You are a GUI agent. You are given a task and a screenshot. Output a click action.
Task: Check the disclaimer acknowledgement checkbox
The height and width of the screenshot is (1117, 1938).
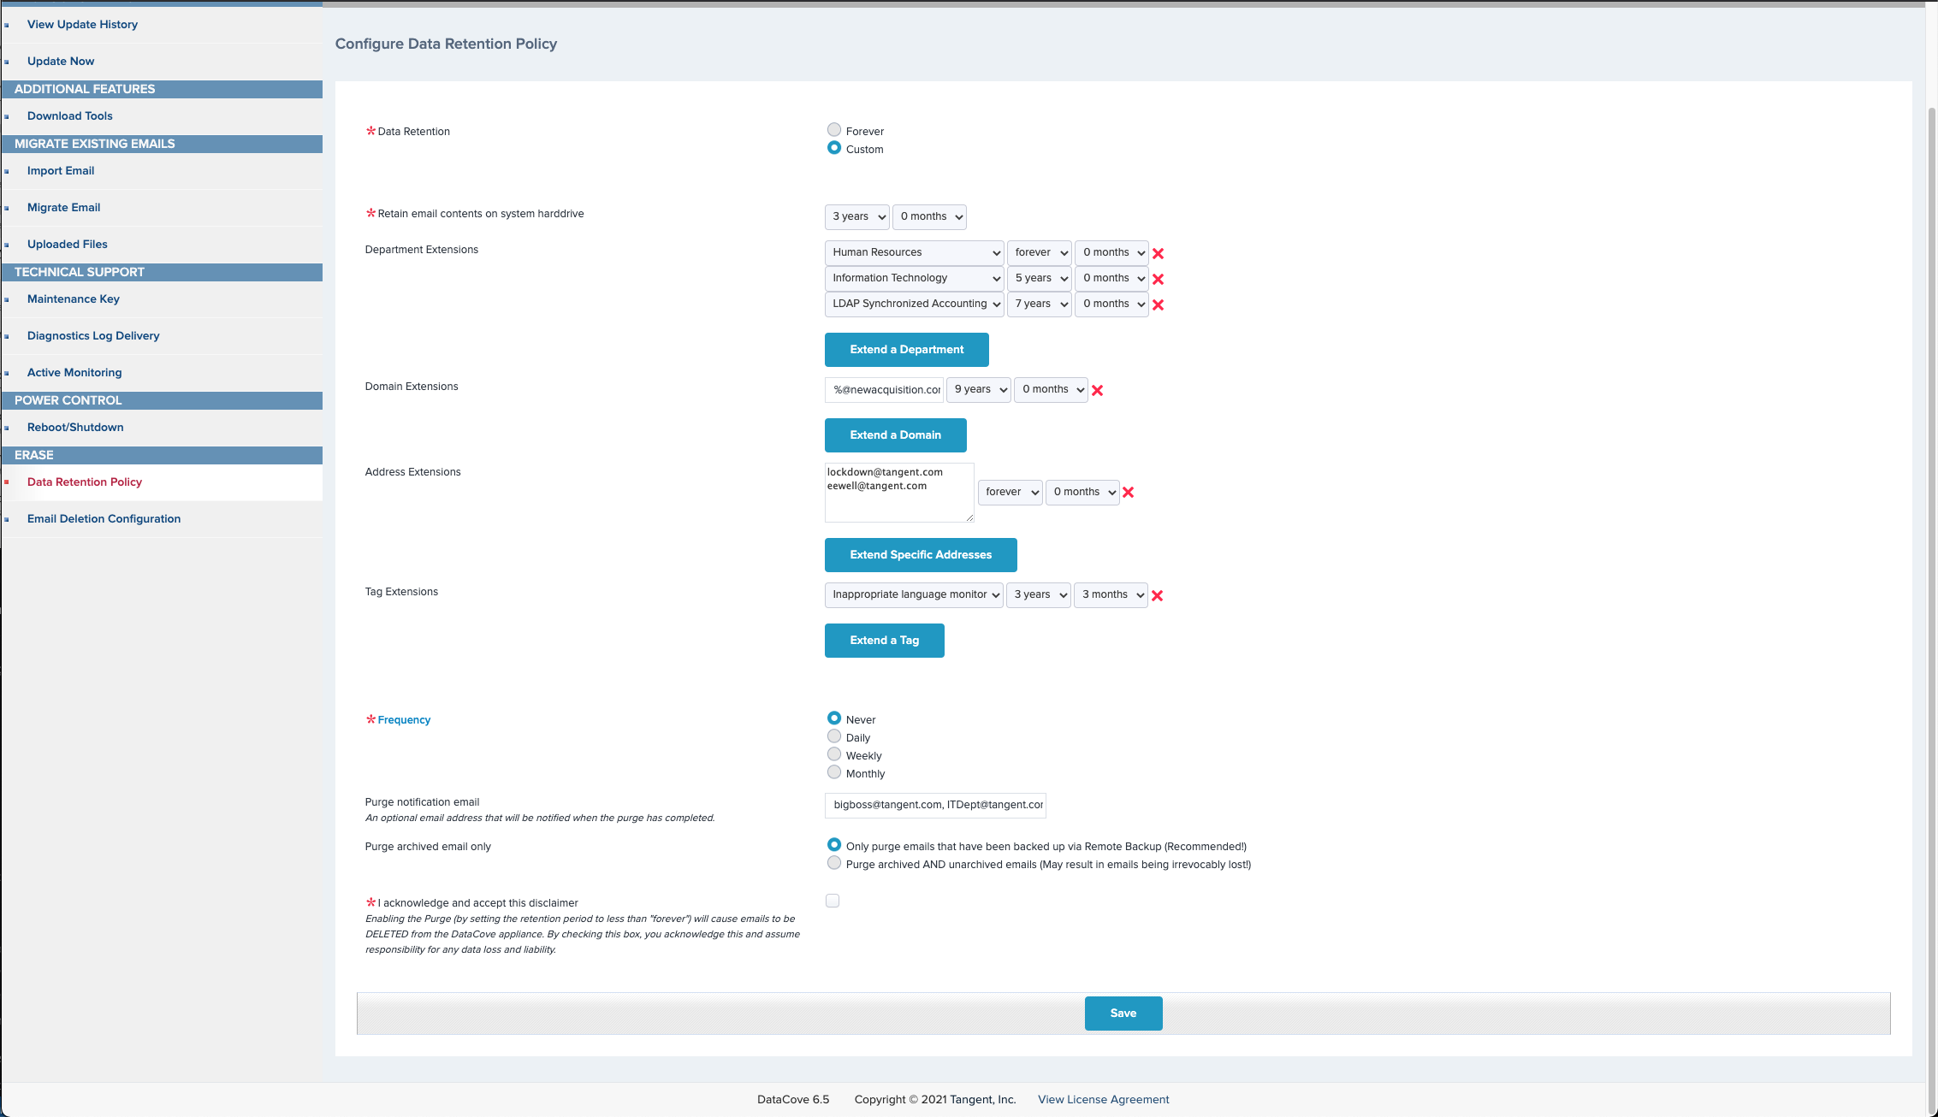pos(833,901)
